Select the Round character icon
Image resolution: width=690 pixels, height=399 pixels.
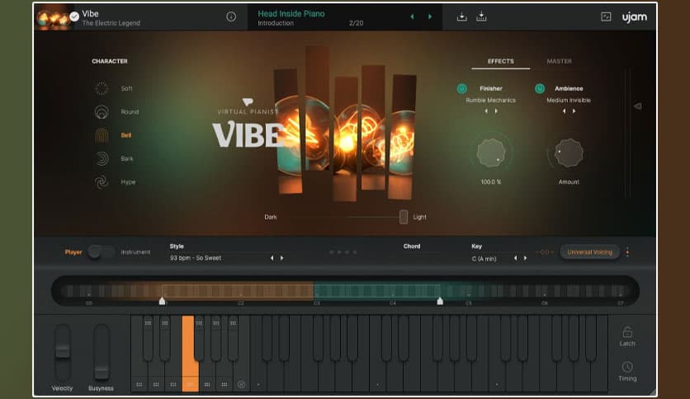tap(102, 111)
